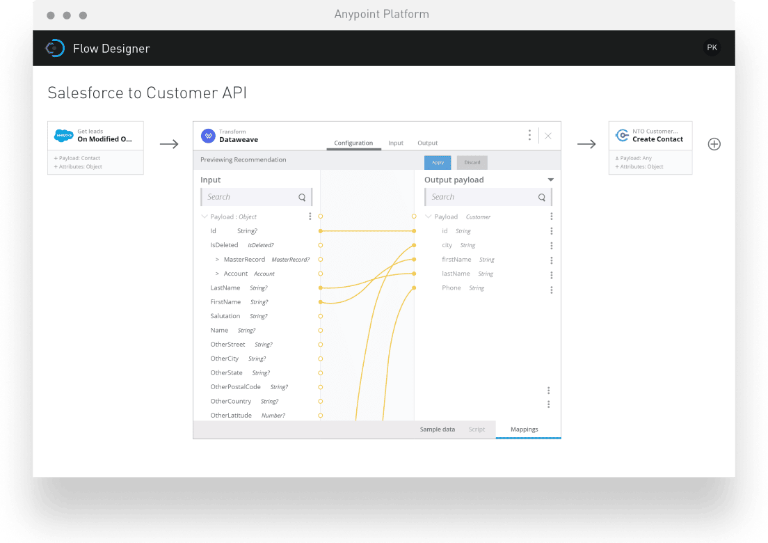This screenshot has width=768, height=543.
Task: Click the Output payload search magnifier icon
Action: pos(542,197)
